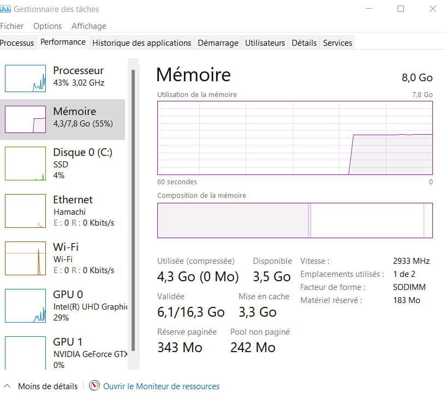This screenshot has height=399, width=446.
Task: Open the Fichier menu
Action: (11, 26)
